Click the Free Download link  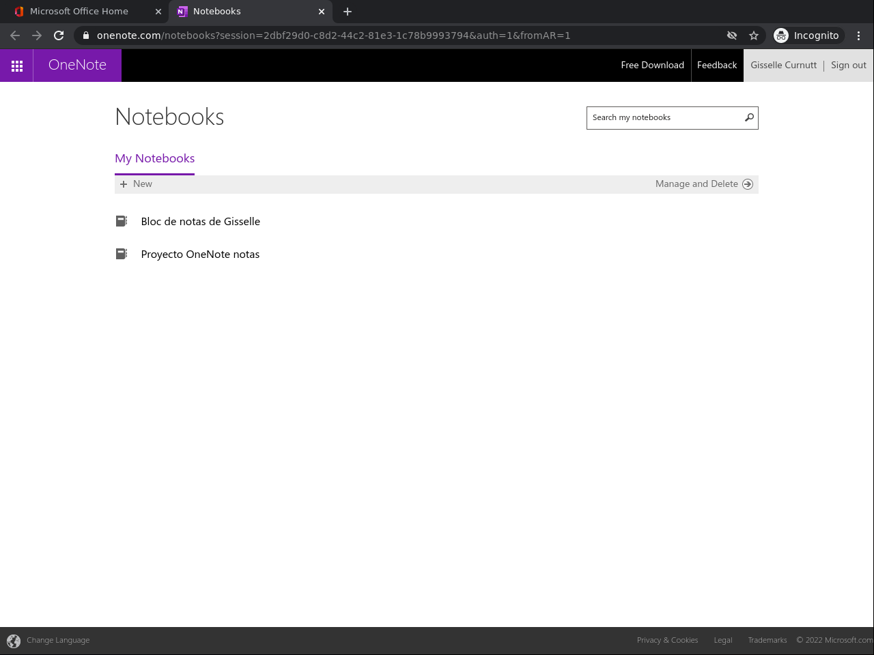coord(652,65)
